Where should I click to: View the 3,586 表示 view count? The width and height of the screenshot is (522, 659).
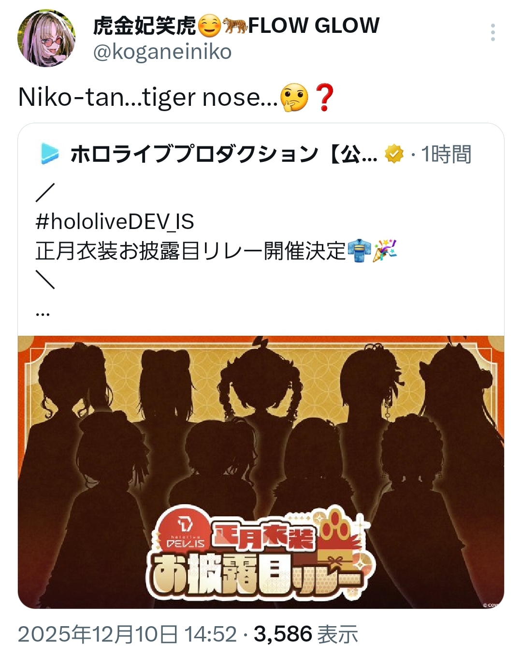click(306, 634)
